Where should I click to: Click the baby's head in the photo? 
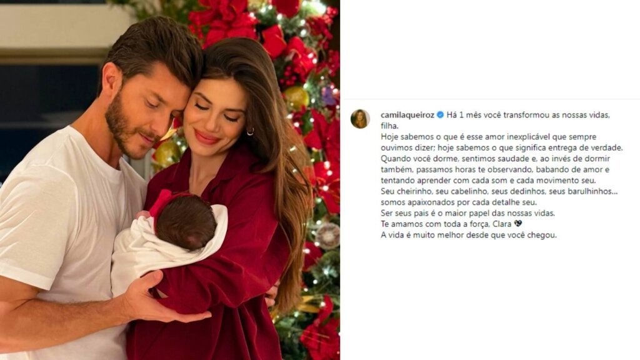(x=186, y=222)
